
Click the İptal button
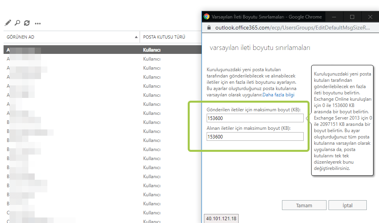pyautogui.click(x=347, y=205)
